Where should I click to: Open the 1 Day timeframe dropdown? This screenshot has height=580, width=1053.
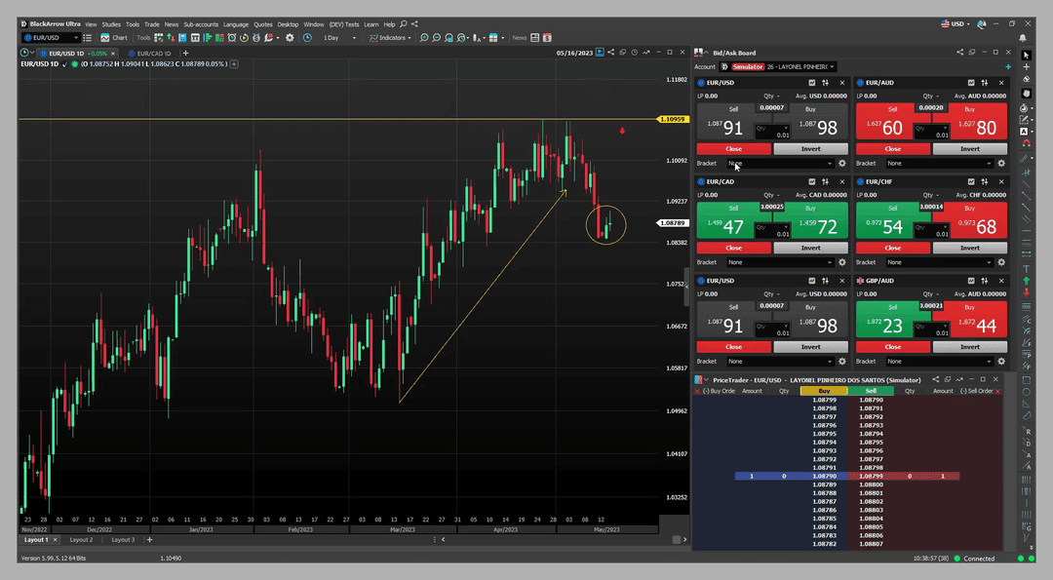pyautogui.click(x=337, y=38)
